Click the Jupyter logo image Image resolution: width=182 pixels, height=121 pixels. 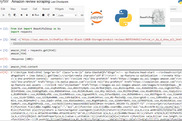click(97, 18)
